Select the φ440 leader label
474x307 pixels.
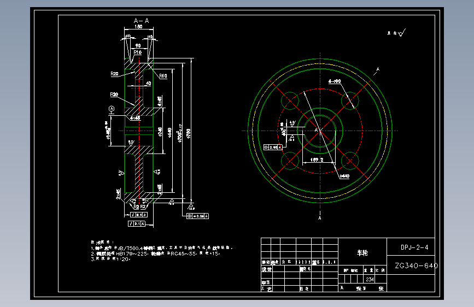click(x=344, y=176)
